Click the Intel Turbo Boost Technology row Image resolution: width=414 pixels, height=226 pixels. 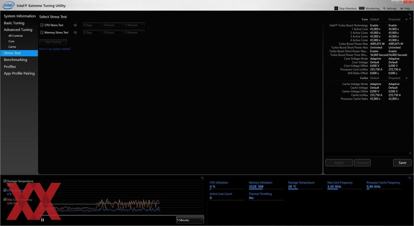(366, 25)
